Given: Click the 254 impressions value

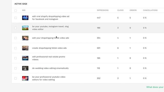Looking at the screenshot, I should coord(99,38).
